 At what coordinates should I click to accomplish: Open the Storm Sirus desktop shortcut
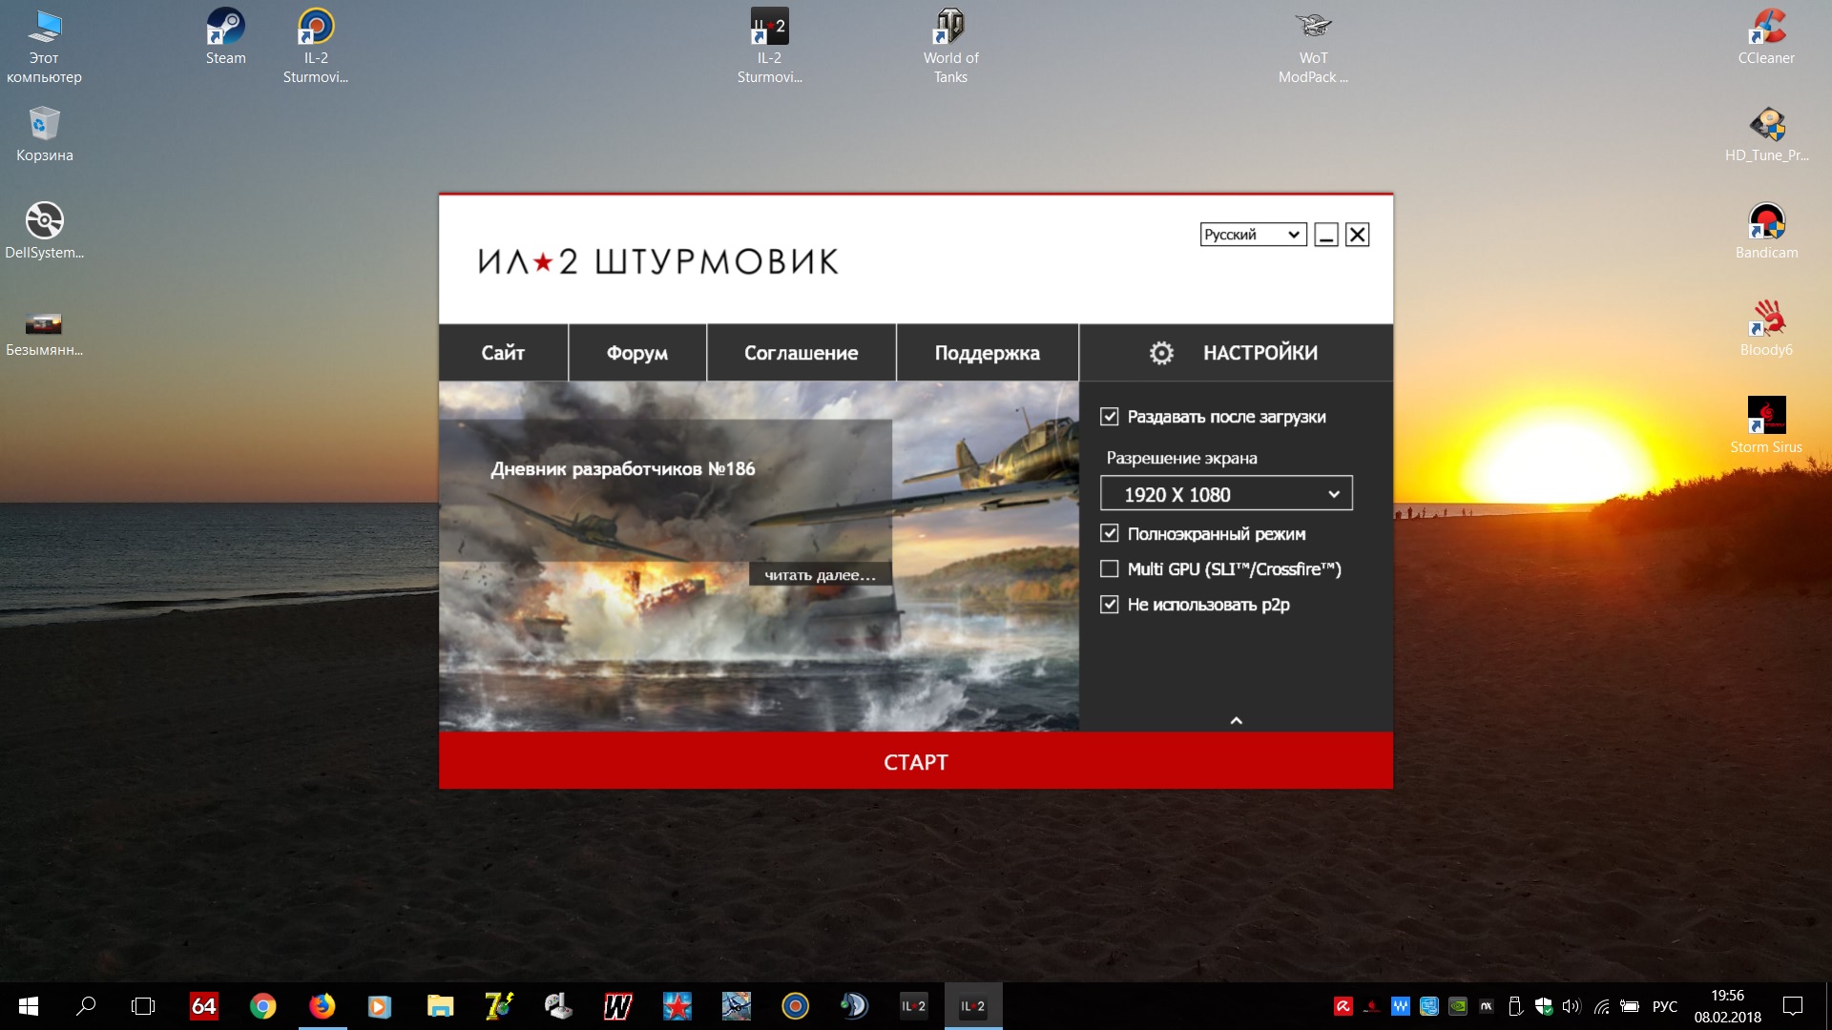[x=1766, y=425]
